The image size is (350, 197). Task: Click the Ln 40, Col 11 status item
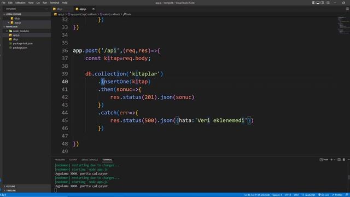256,195
